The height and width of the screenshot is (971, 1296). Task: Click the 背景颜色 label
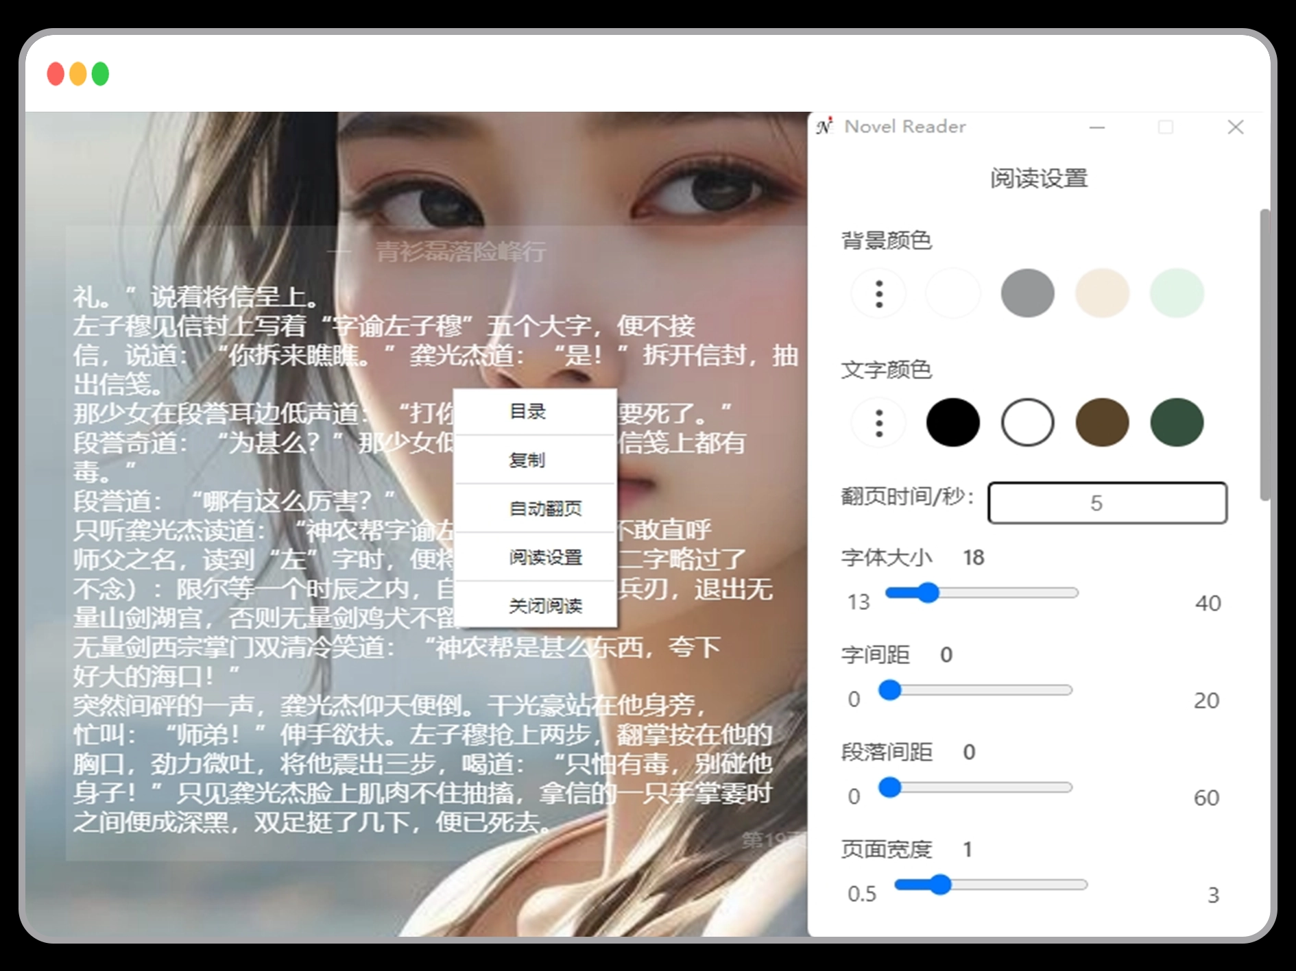tap(886, 241)
